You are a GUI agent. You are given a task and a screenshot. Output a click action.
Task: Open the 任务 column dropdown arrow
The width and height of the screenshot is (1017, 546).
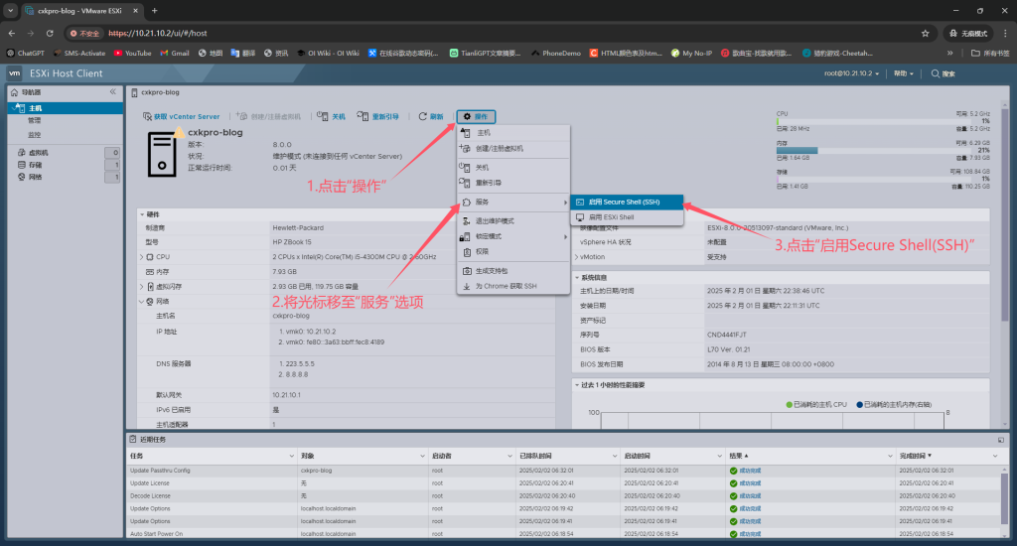click(291, 456)
